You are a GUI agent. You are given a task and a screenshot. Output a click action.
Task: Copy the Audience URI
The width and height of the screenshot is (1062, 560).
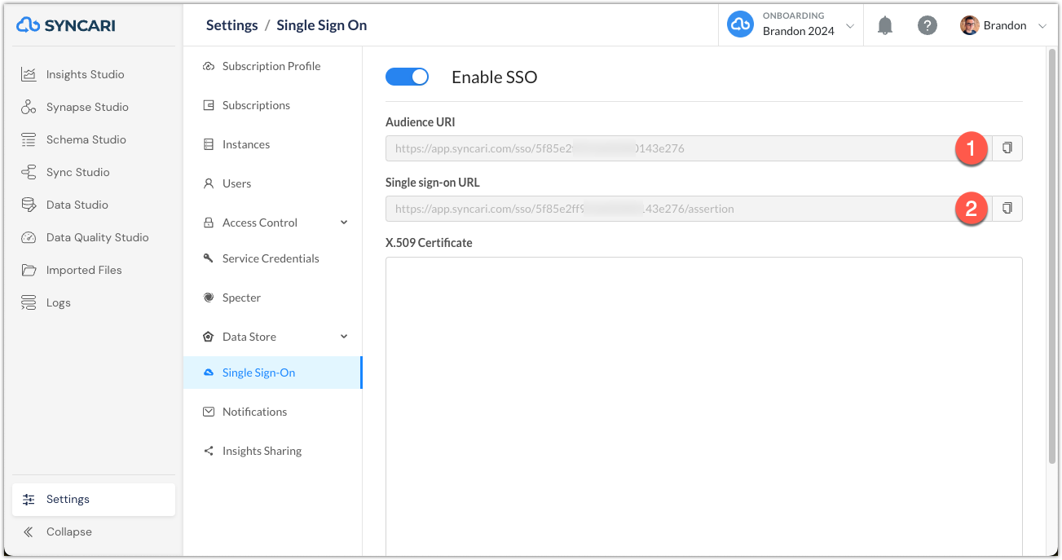1007,148
